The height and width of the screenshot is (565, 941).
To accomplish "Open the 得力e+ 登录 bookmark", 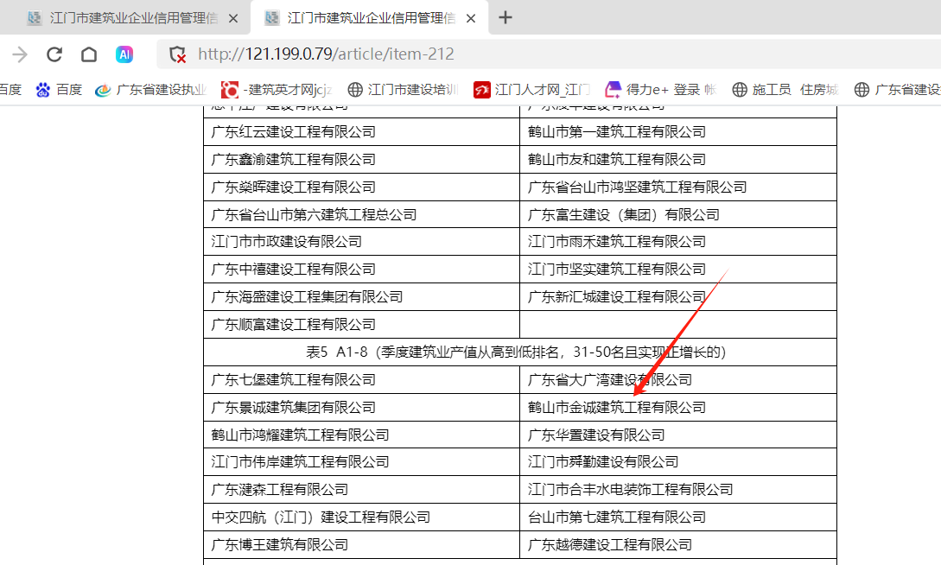I will click(661, 89).
